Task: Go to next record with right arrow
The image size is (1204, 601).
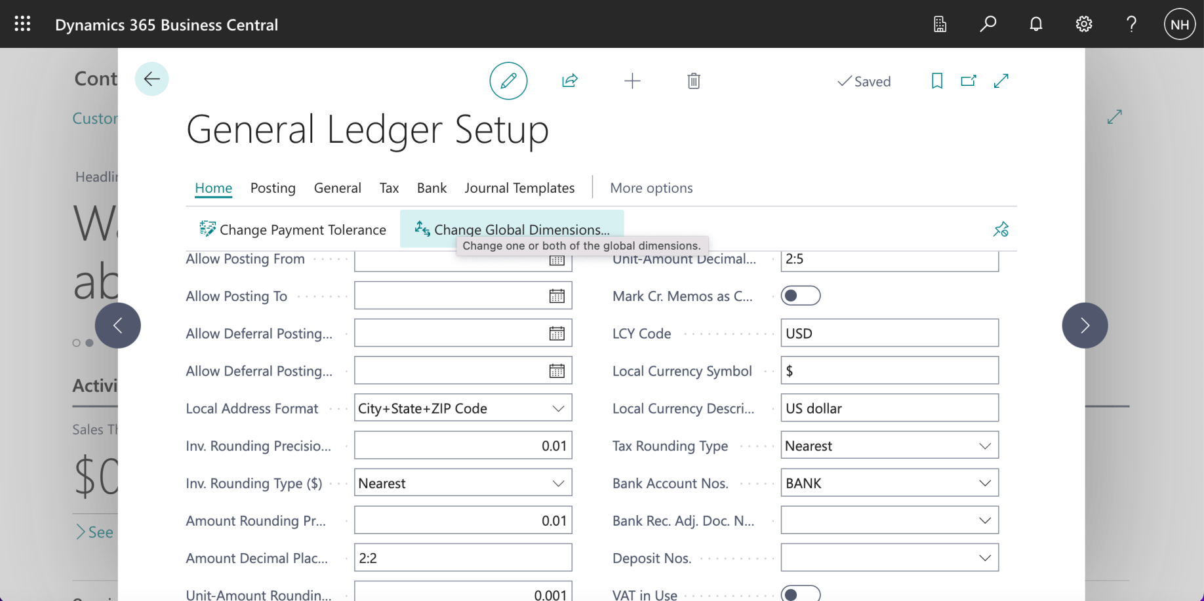Action: click(1085, 325)
